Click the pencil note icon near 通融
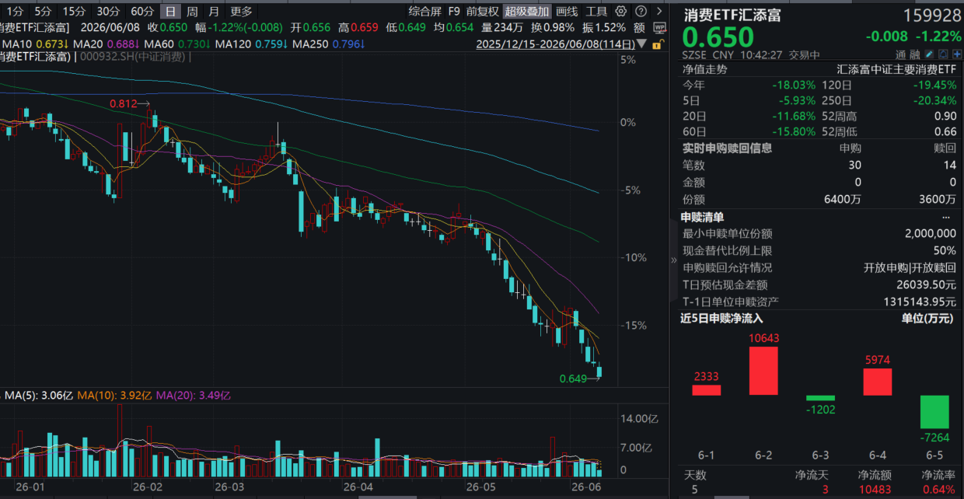Screen dimensions: 964x499 (x=929, y=54)
